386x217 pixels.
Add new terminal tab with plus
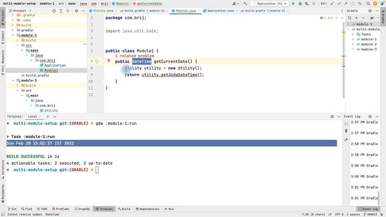(x=48, y=116)
